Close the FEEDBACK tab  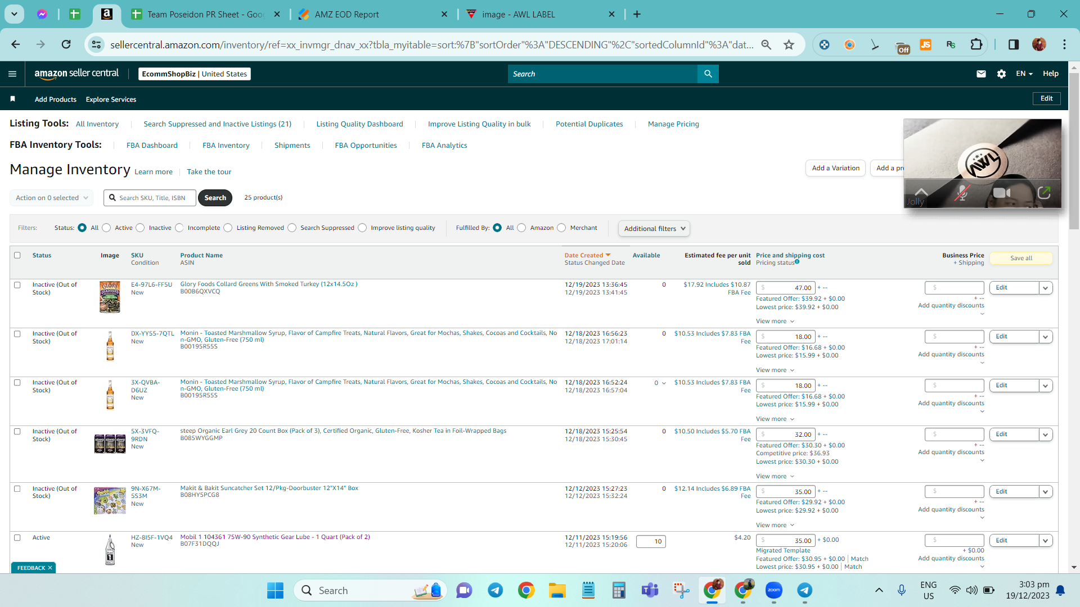pos(50,568)
